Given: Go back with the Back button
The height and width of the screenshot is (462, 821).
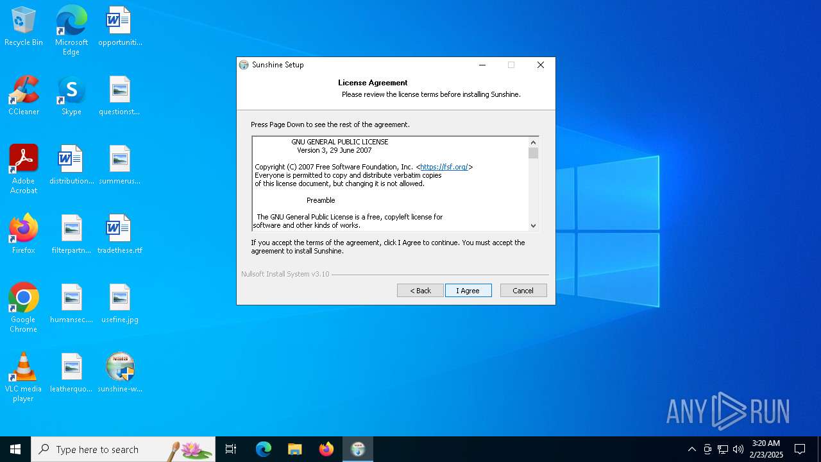Looking at the screenshot, I should 420,291.
